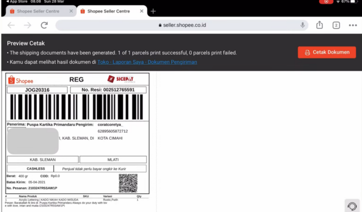Close the active Shopee Seller Centre tab
The height and width of the screenshot is (212, 362).
point(141,11)
